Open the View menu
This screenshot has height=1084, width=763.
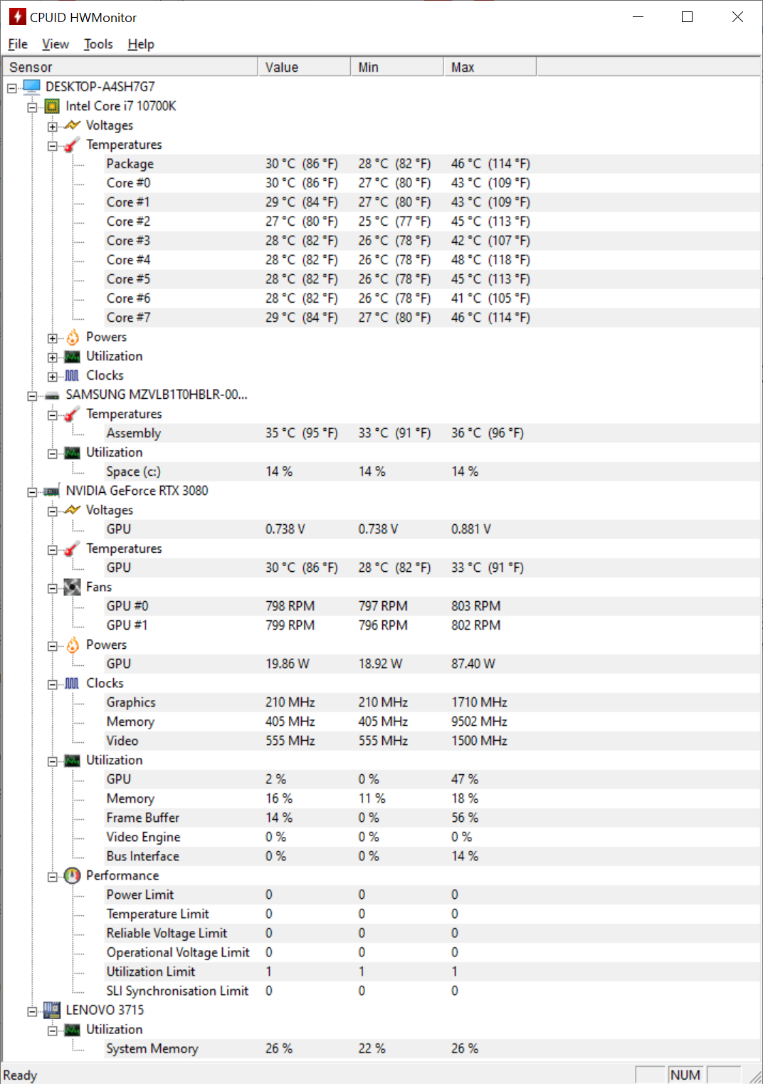[x=56, y=44]
